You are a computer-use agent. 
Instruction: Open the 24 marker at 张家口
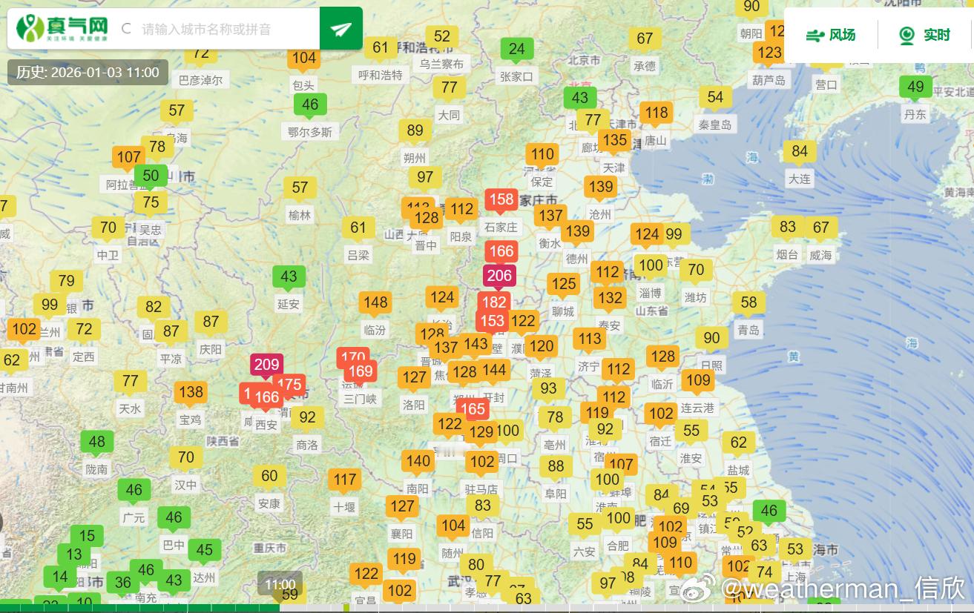click(x=517, y=50)
